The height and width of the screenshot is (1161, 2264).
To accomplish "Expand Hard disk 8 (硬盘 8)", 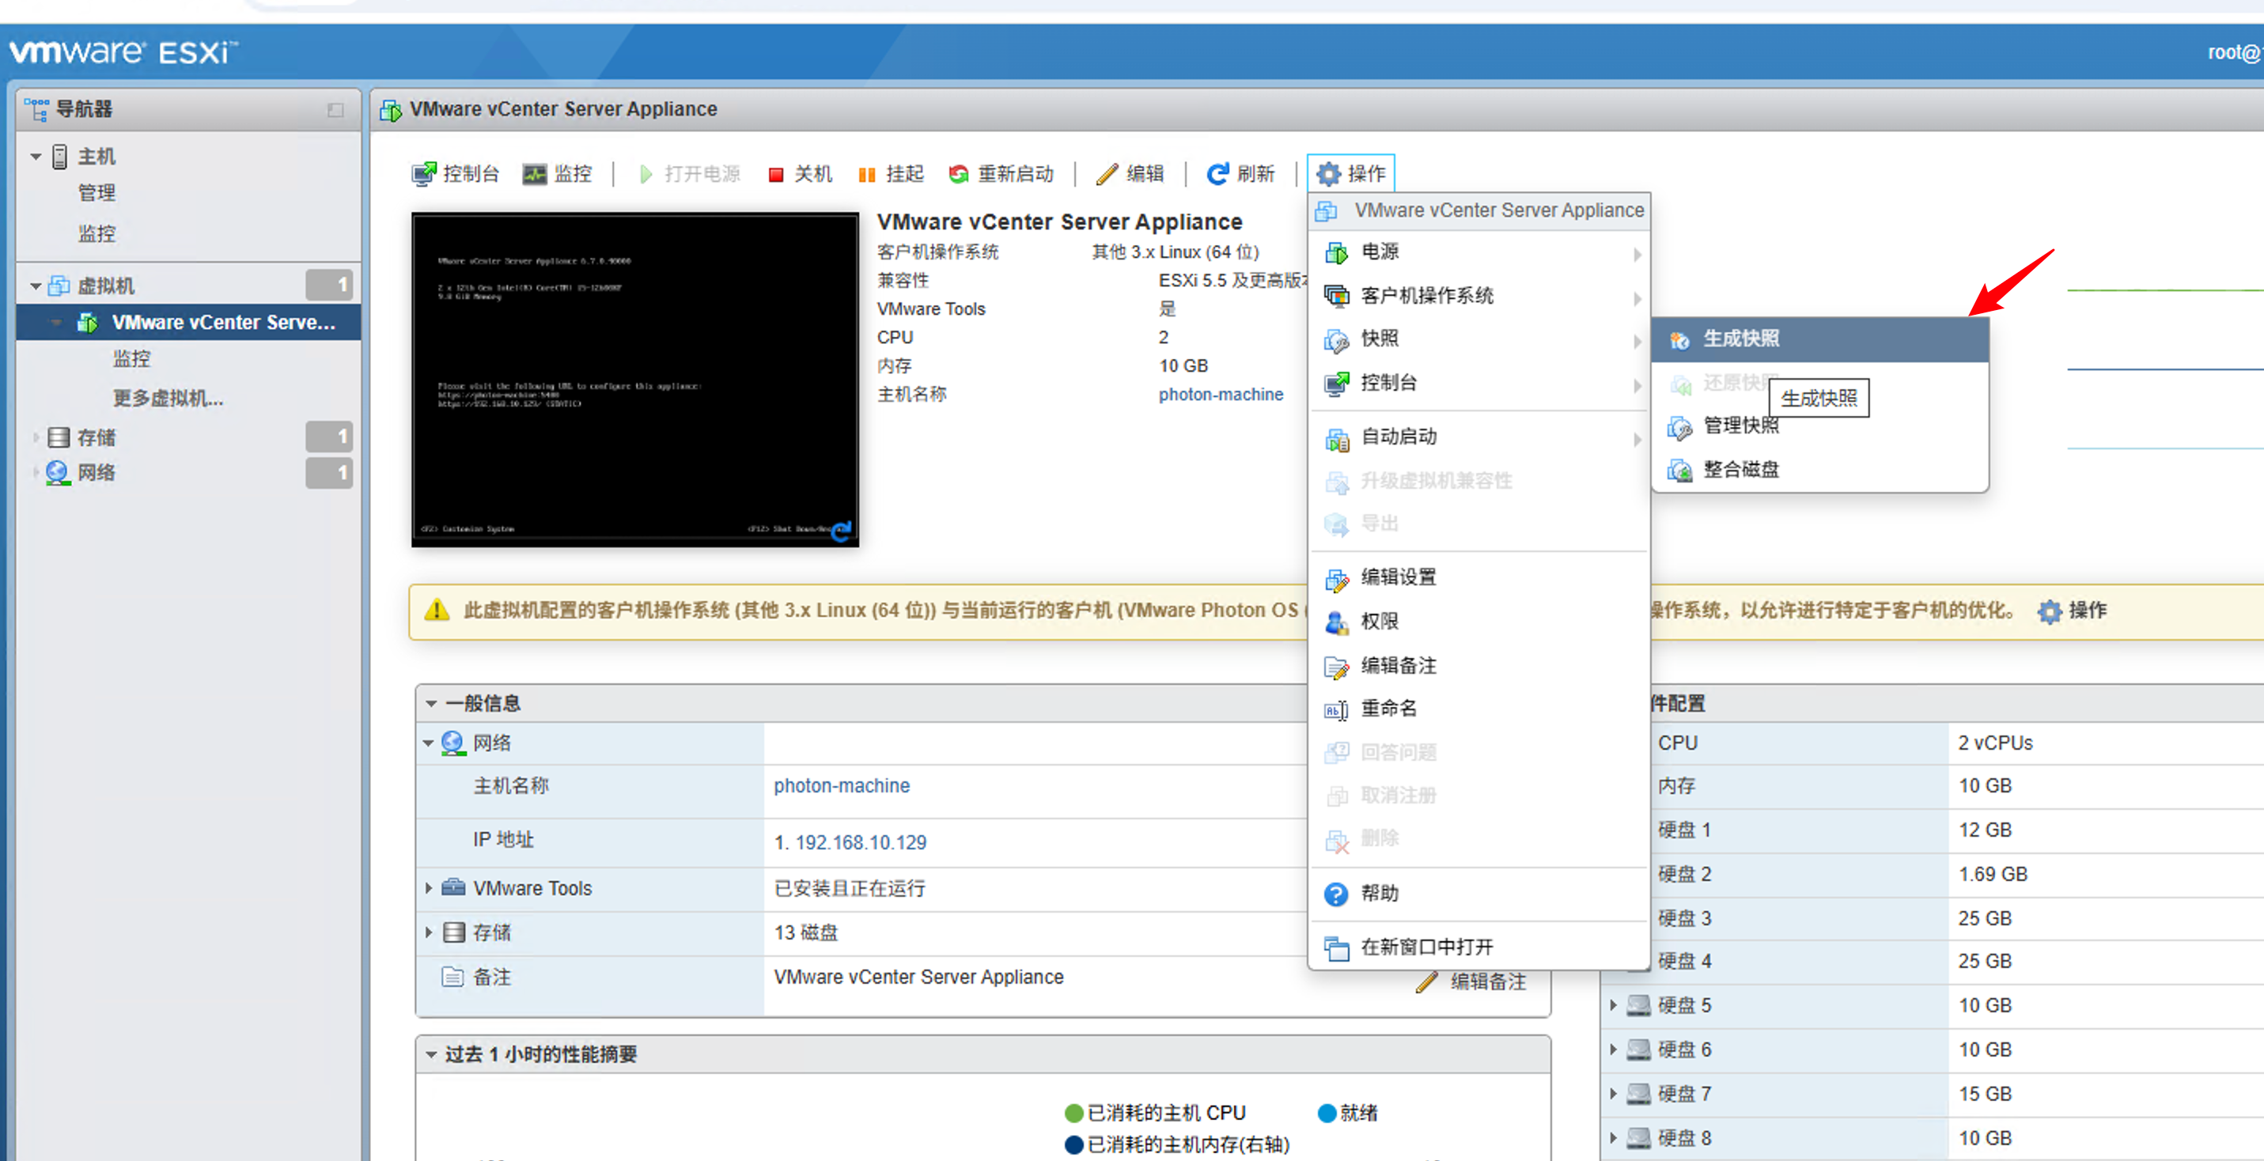I will [x=1614, y=1138].
